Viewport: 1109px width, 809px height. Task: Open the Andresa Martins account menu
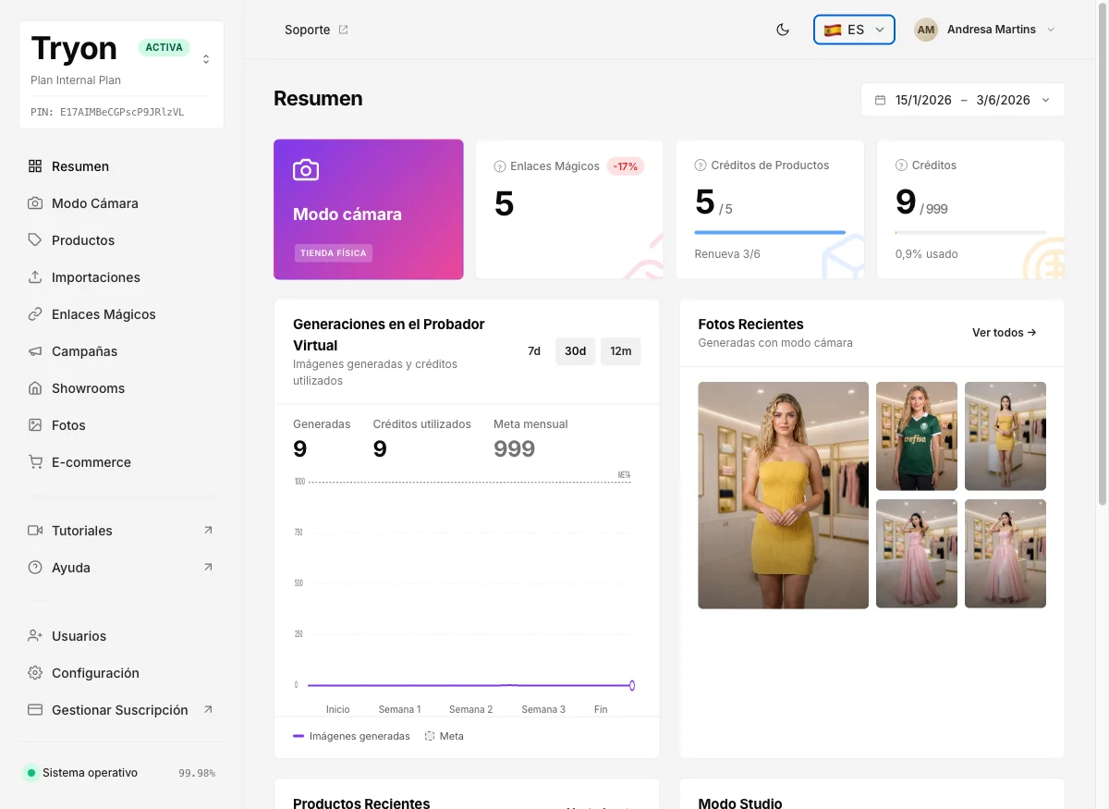coord(986,30)
